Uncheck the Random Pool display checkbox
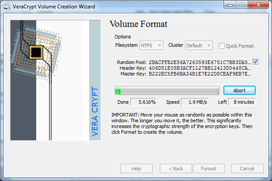Screen dimensions: 272x181 tap(256, 62)
